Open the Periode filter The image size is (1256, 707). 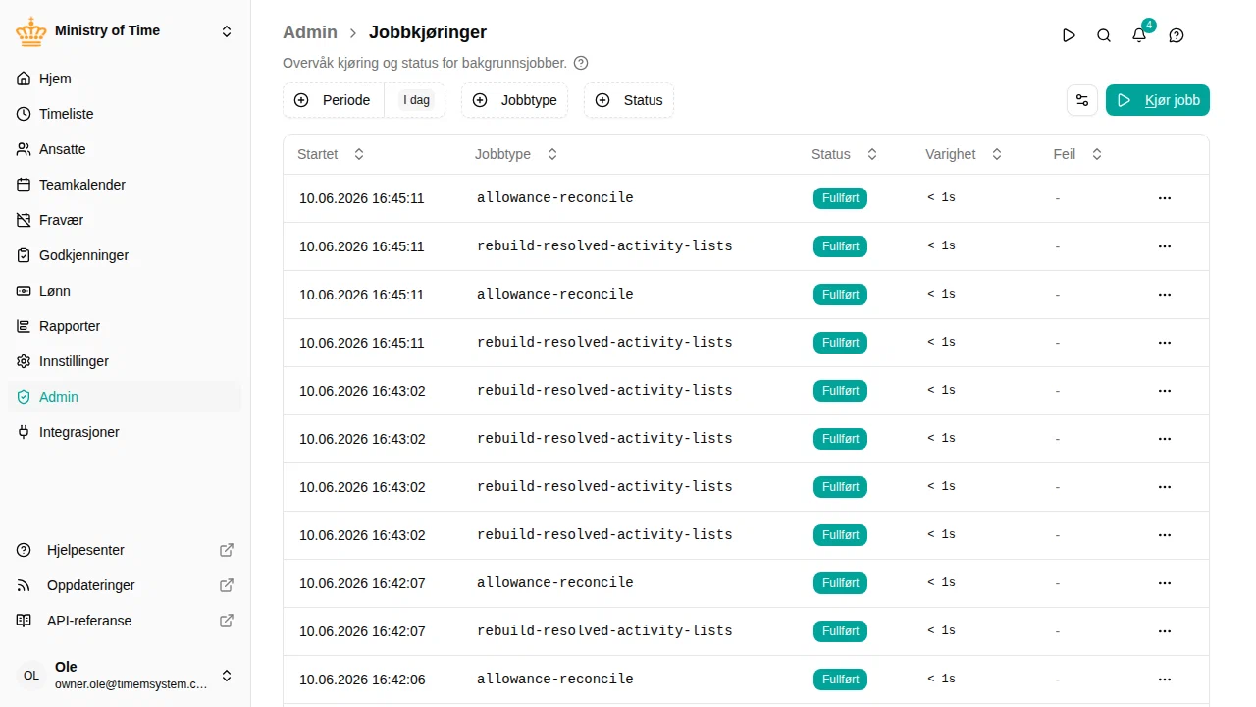click(x=334, y=100)
